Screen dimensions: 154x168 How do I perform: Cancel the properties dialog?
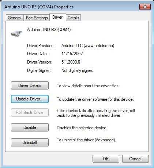135,159
